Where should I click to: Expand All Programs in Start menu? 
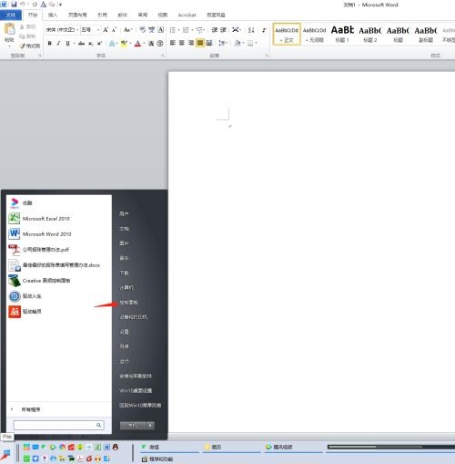[x=31, y=409]
